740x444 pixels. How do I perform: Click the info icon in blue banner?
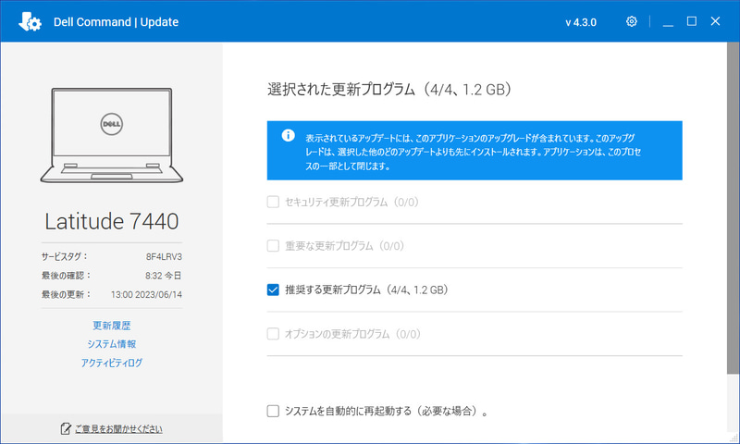(288, 136)
